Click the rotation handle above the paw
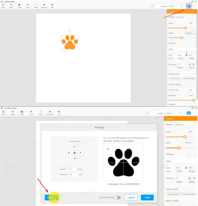Screen dimensions: 198x206 click(70, 30)
